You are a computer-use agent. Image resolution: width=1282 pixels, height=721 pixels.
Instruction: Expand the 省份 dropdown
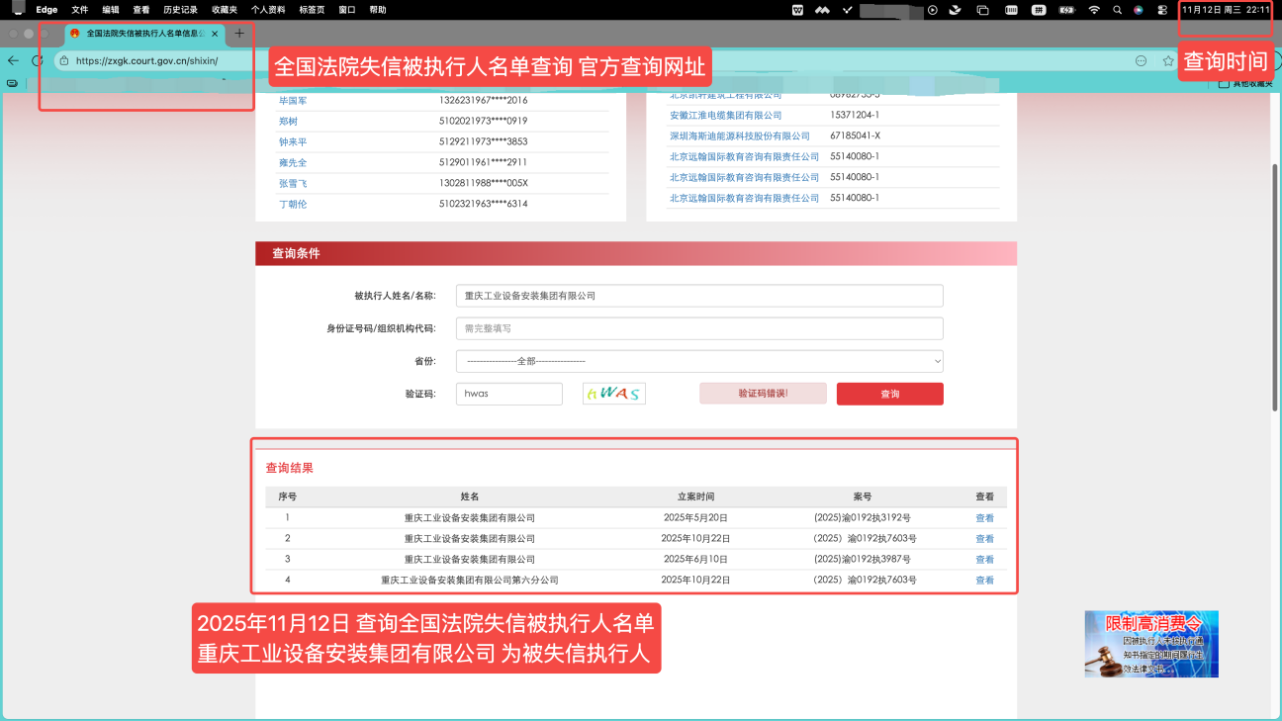tap(699, 361)
